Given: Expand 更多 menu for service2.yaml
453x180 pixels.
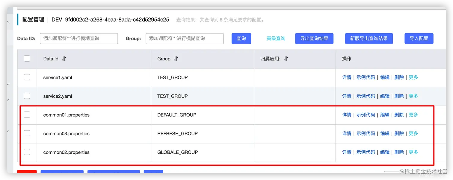Looking at the screenshot, I should [413, 96].
